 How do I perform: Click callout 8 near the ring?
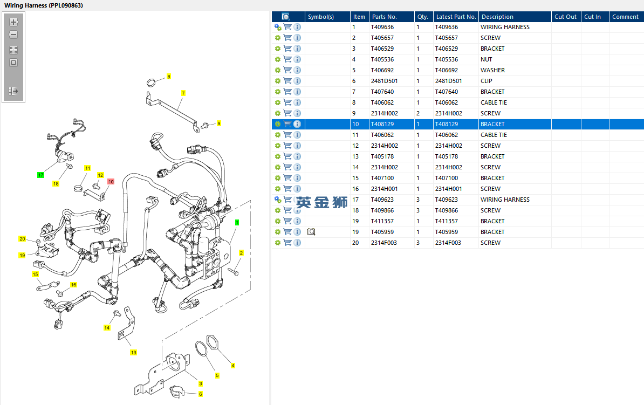click(x=168, y=77)
